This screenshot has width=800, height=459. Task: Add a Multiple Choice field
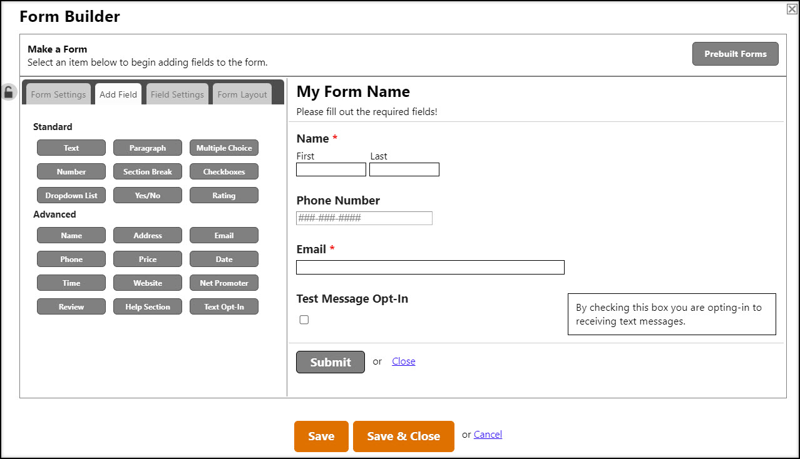[x=223, y=148]
